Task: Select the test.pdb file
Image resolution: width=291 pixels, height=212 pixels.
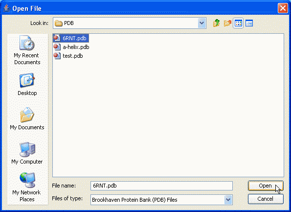Action: tap(68, 56)
